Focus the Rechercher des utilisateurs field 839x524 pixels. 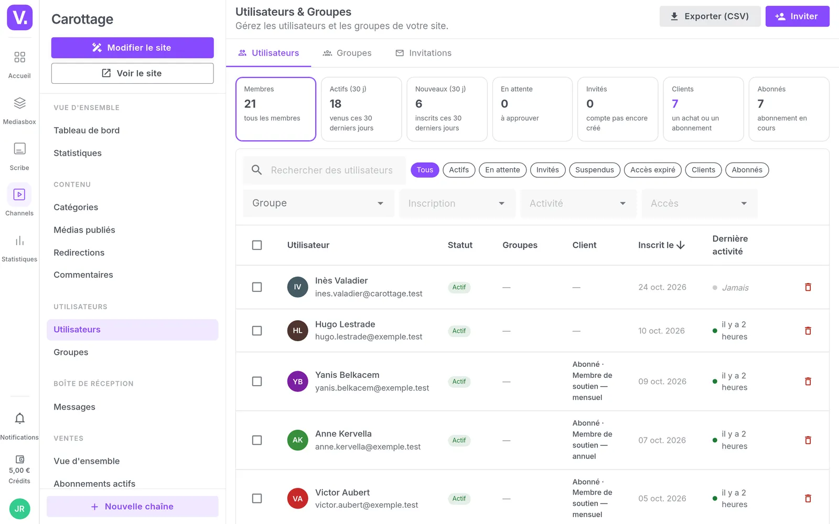(x=324, y=170)
